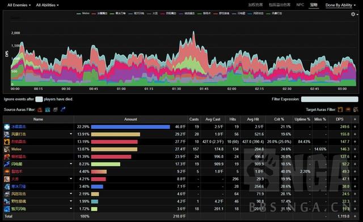
Task: Toggle the 冰霜震击 series in chart legend
Action: (100, 14)
